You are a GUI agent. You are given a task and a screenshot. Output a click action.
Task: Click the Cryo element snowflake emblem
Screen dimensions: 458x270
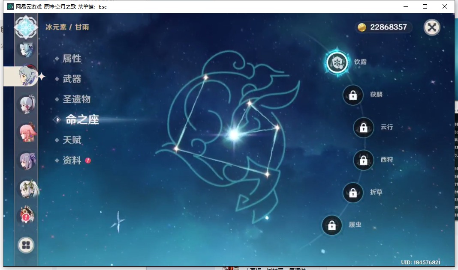[26, 27]
